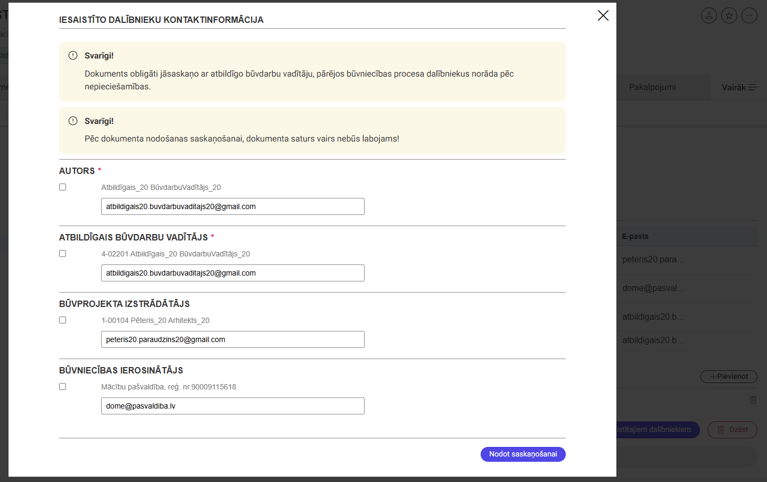Image resolution: width=767 pixels, height=482 pixels.
Task: Click the warning icon of second Svarīgi notice
Action: [x=73, y=121]
